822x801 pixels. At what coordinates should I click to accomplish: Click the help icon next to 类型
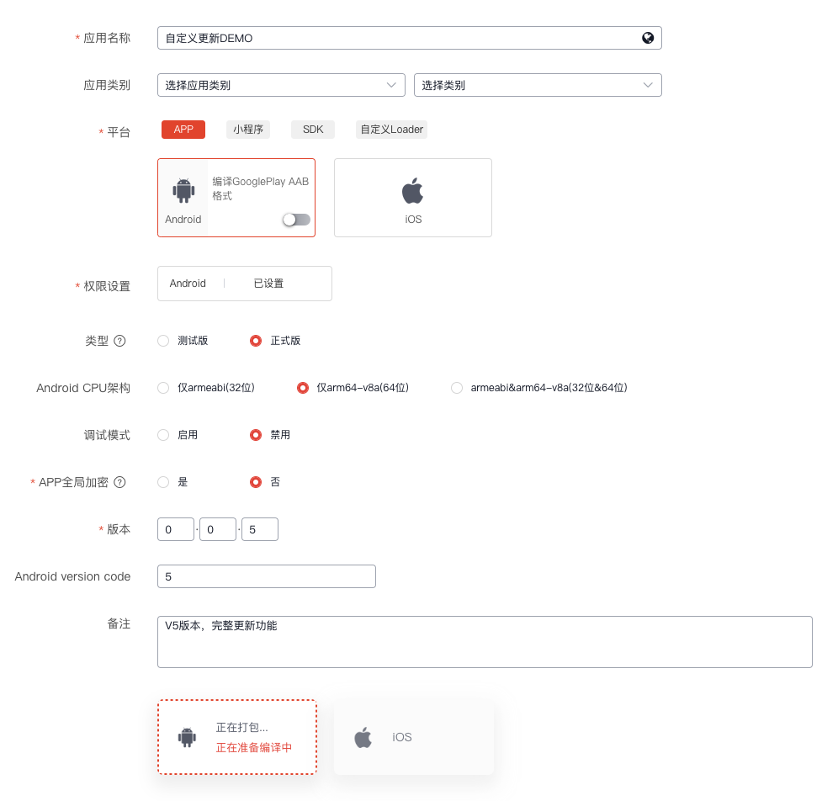(x=119, y=341)
